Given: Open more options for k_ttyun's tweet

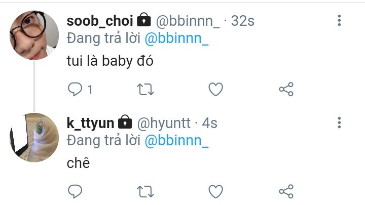Looking at the screenshot, I should point(339,122).
